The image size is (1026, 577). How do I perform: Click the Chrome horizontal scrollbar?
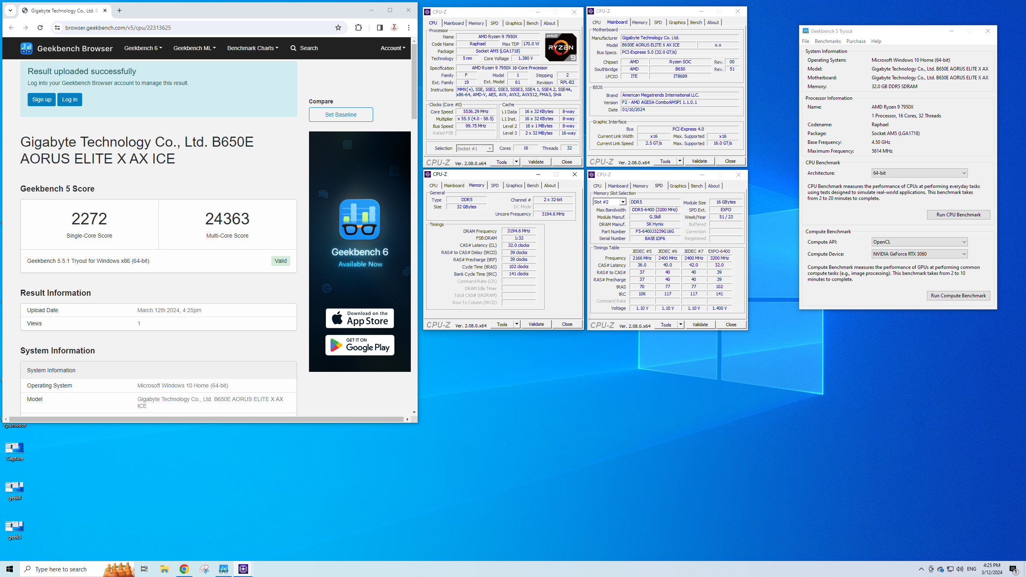point(206,419)
